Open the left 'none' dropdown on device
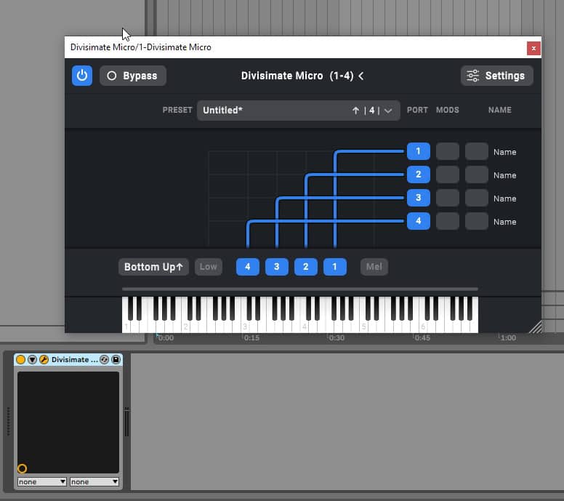The height and width of the screenshot is (501, 564). [42, 481]
